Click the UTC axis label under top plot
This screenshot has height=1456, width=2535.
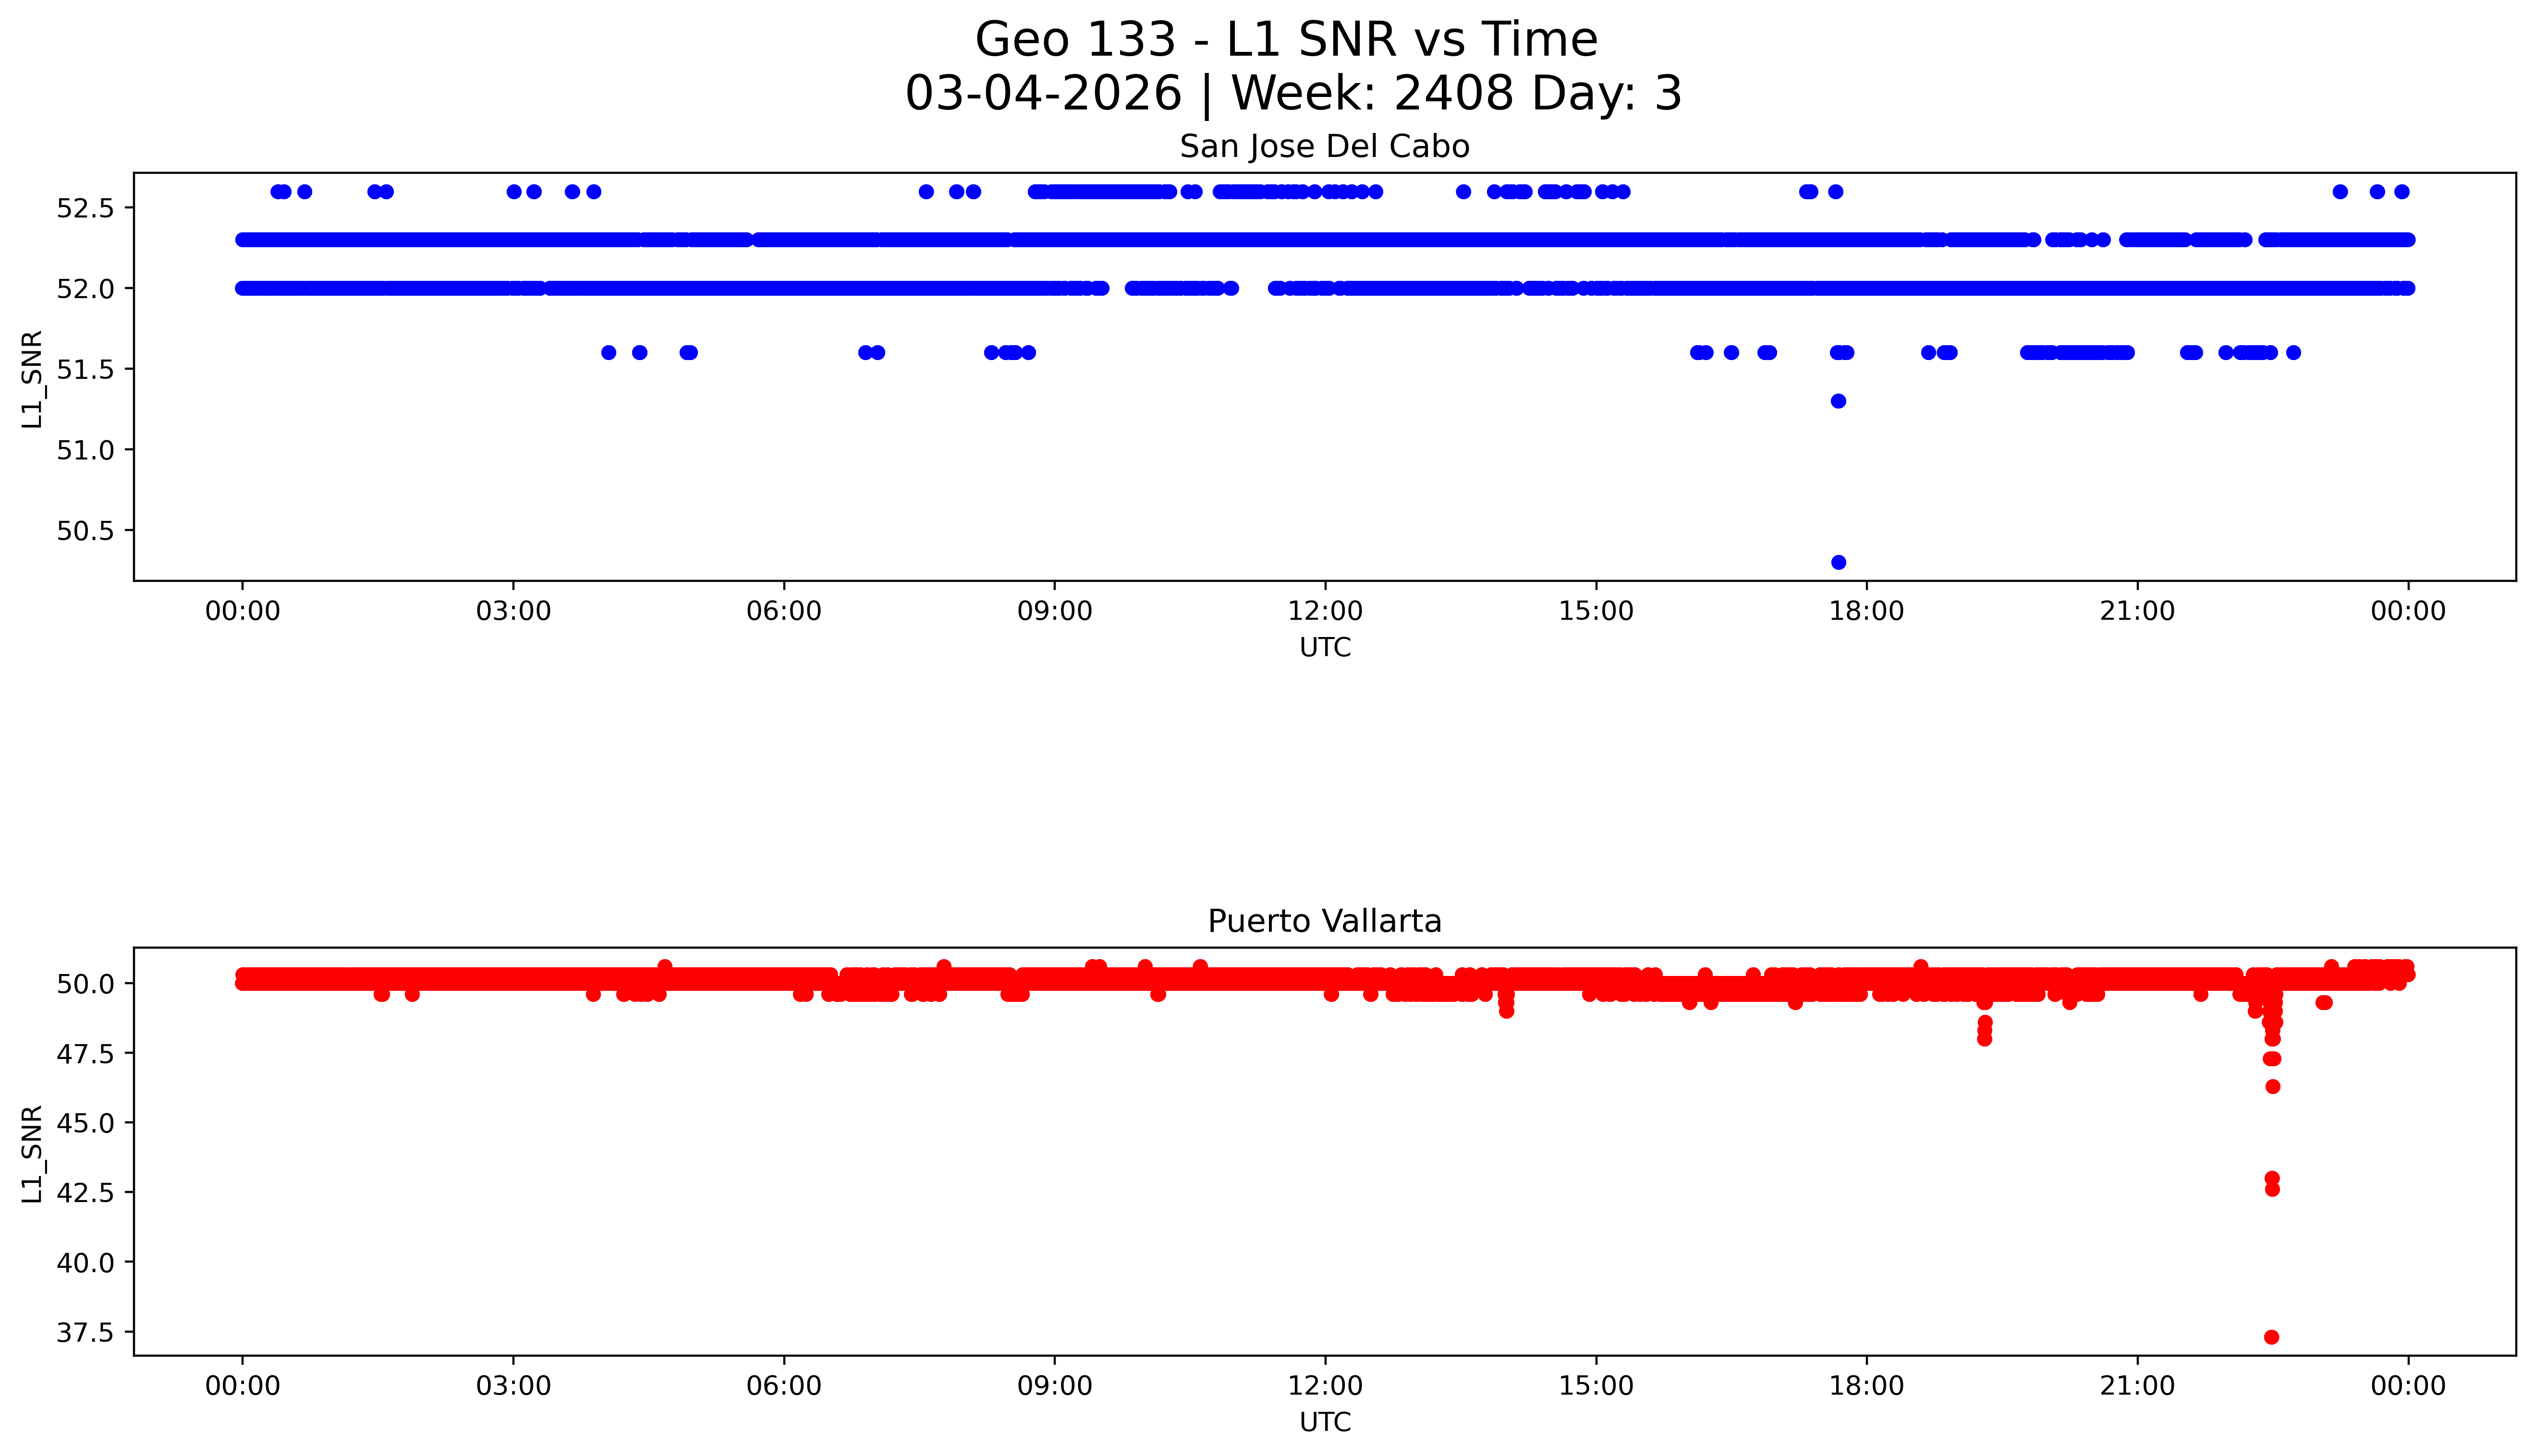pyautogui.click(x=1325, y=648)
